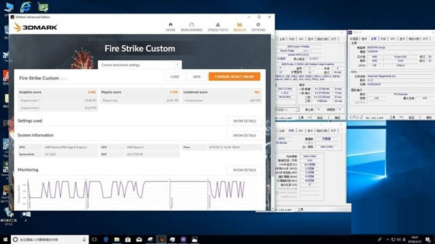The image size is (435, 244).
Task: Open the Windows Start menu
Action: pyautogui.click(x=5, y=239)
